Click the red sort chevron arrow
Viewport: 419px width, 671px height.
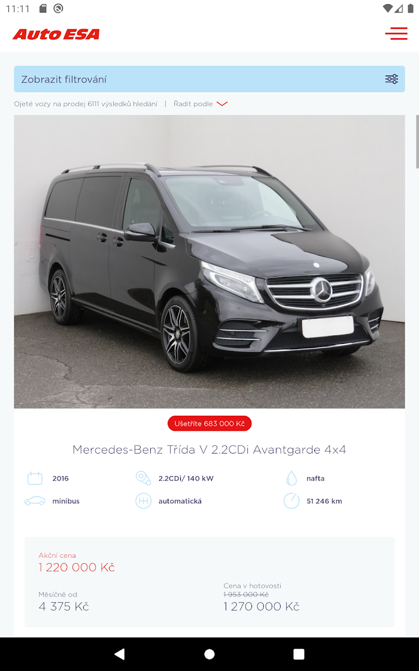click(x=222, y=104)
